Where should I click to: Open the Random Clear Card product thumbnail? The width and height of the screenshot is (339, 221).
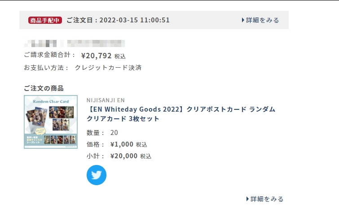click(51, 122)
